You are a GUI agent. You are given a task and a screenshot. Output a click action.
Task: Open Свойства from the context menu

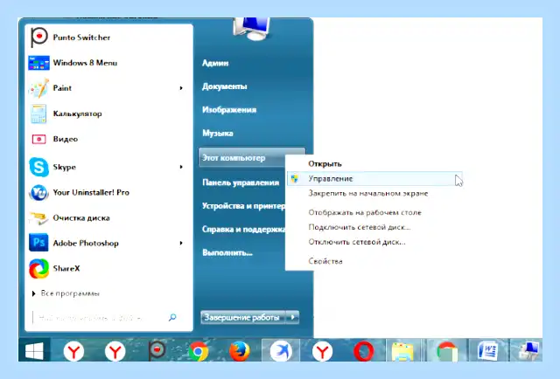point(325,261)
